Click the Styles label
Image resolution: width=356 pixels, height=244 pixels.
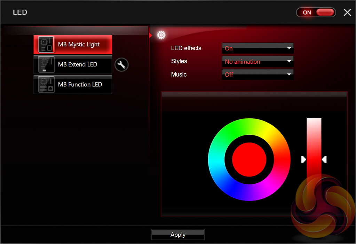pos(179,61)
